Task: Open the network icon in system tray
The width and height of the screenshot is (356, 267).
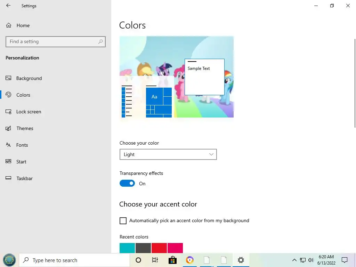Action: 303,260
